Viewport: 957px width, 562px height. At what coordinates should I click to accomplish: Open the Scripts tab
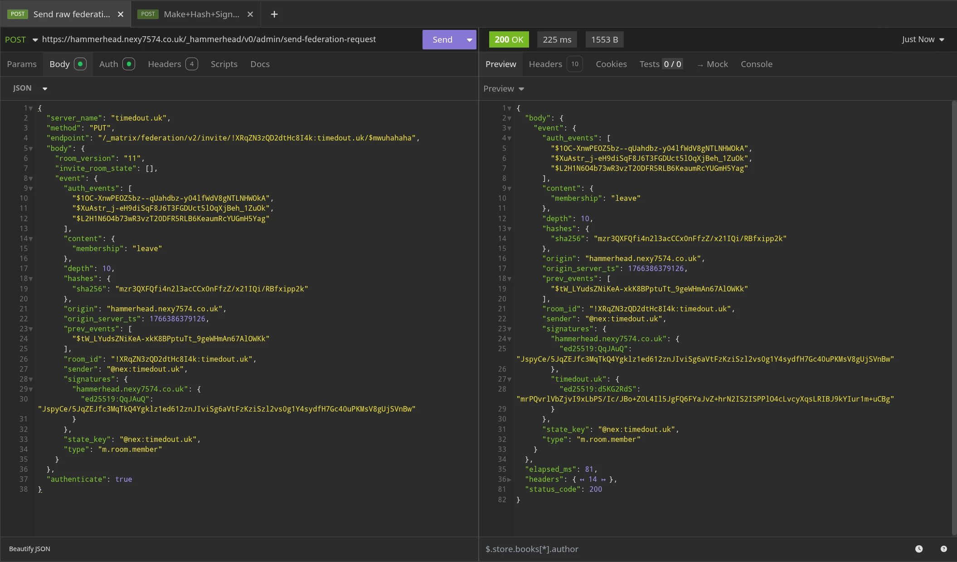pyautogui.click(x=224, y=64)
